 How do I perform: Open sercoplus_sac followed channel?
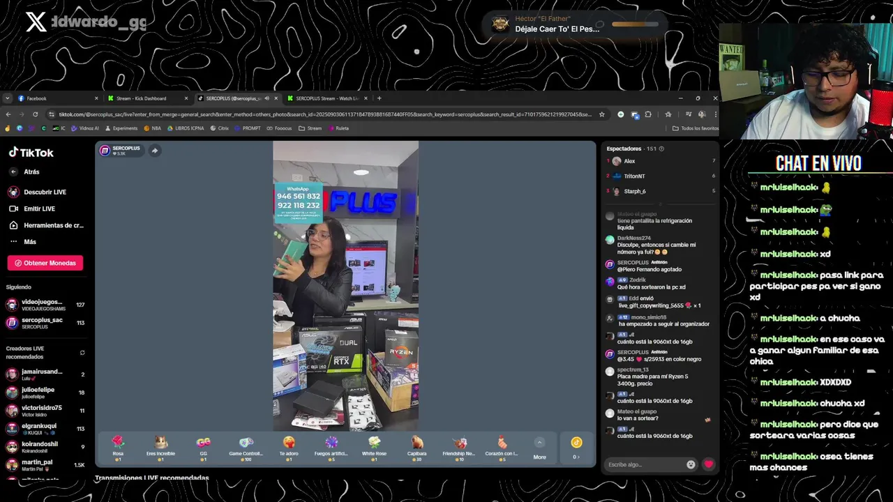[x=45, y=323]
